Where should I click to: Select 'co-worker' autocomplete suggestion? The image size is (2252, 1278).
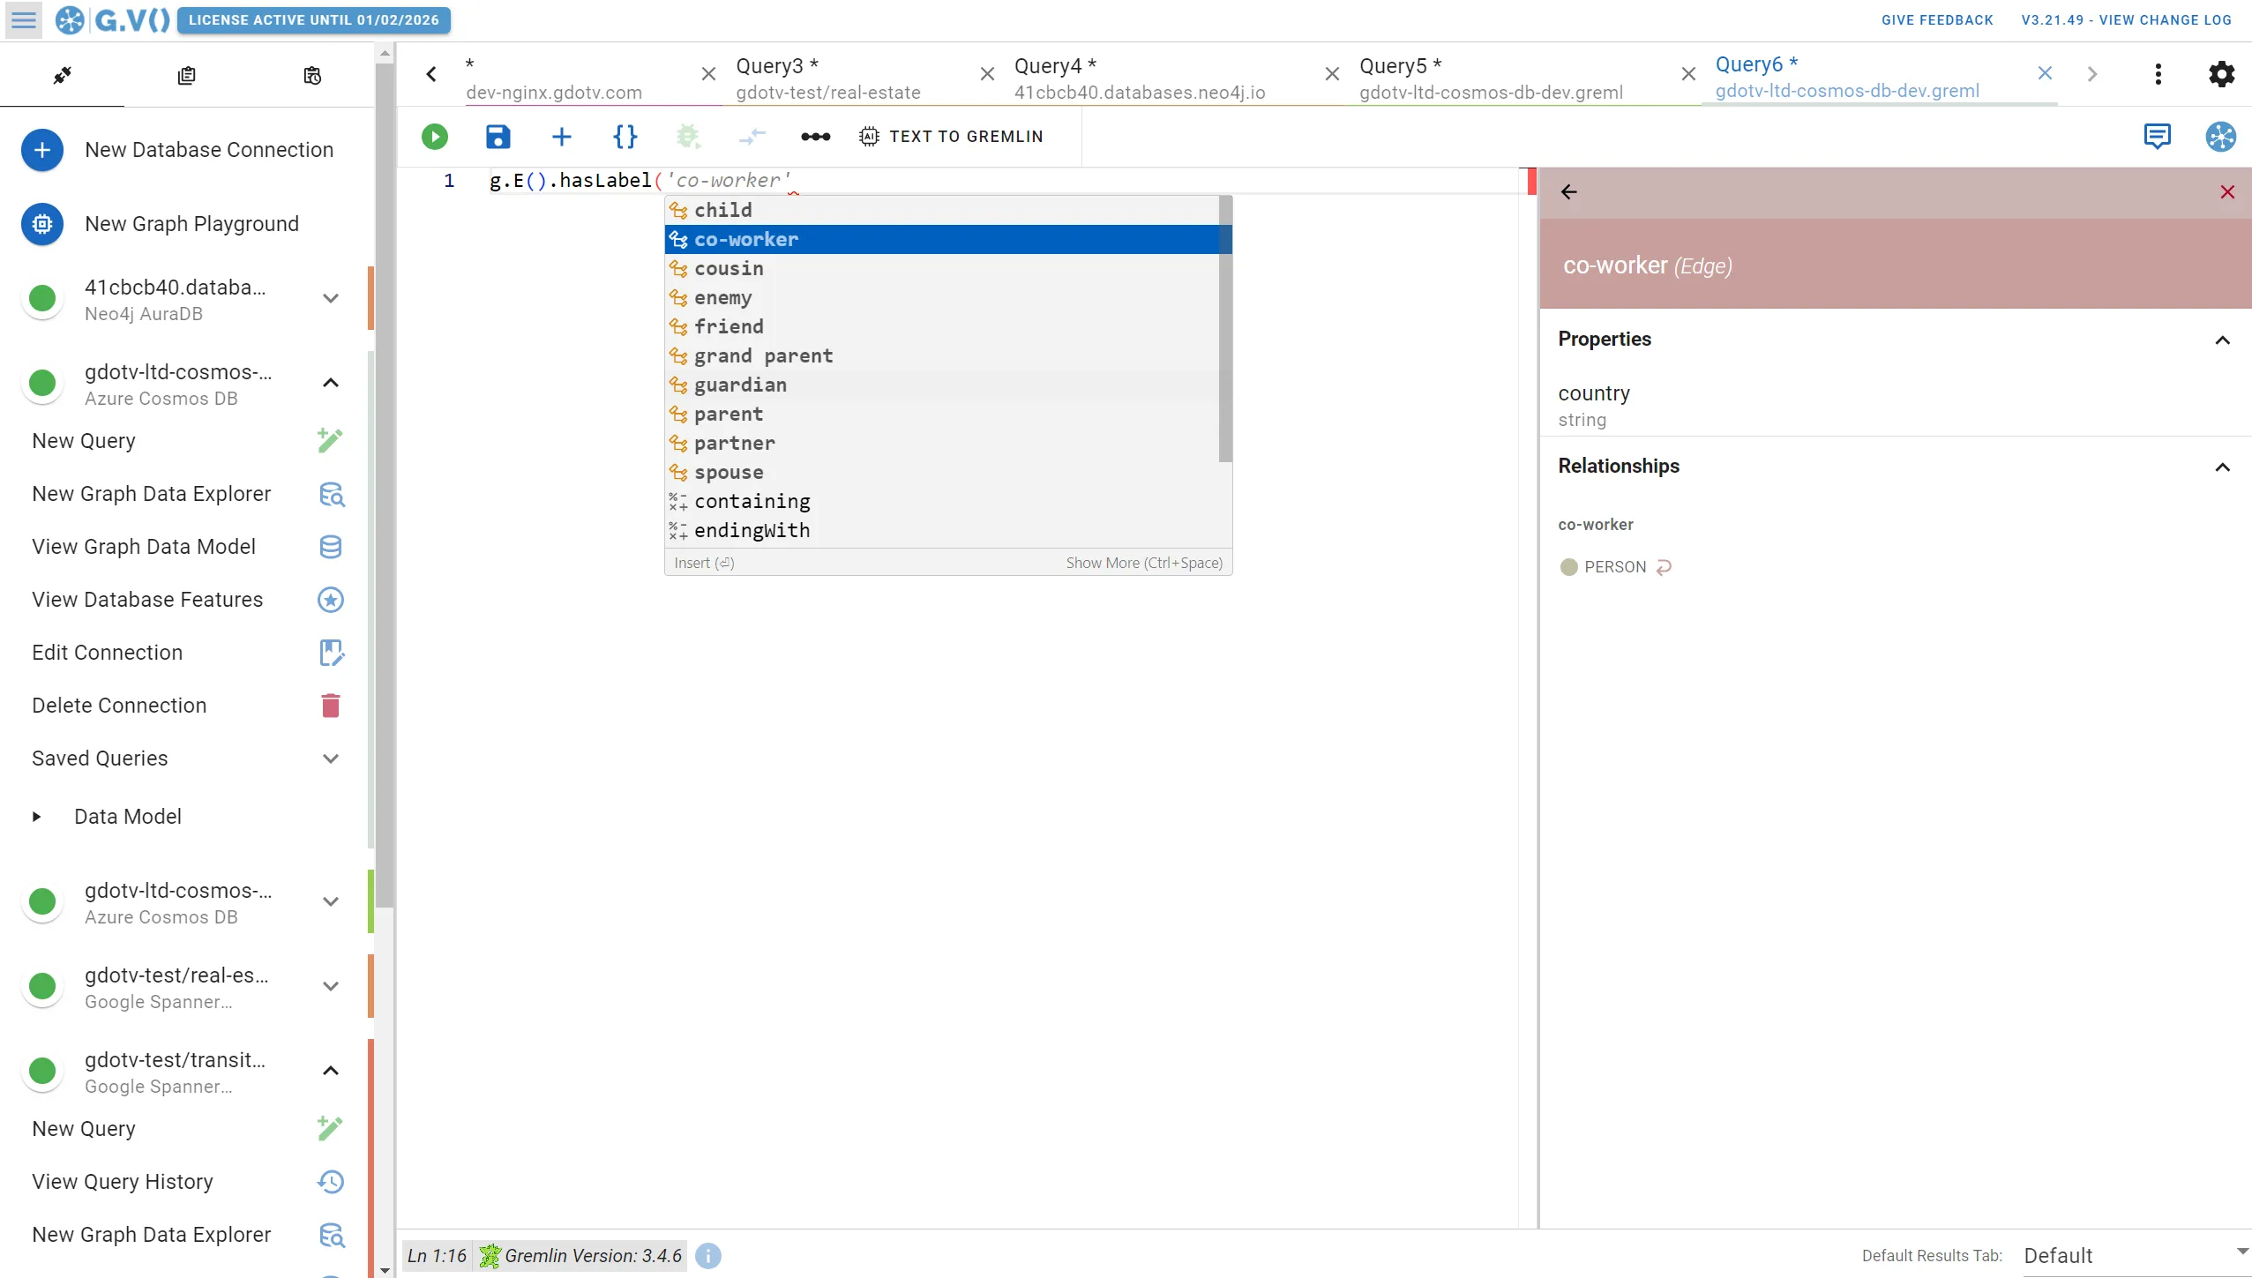pos(941,239)
